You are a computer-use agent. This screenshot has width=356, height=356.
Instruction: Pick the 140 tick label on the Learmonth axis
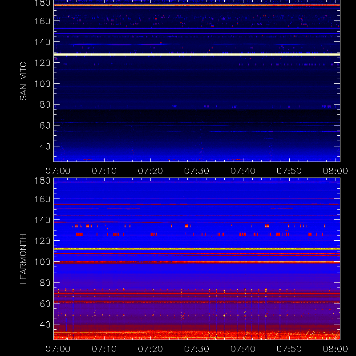42,220
